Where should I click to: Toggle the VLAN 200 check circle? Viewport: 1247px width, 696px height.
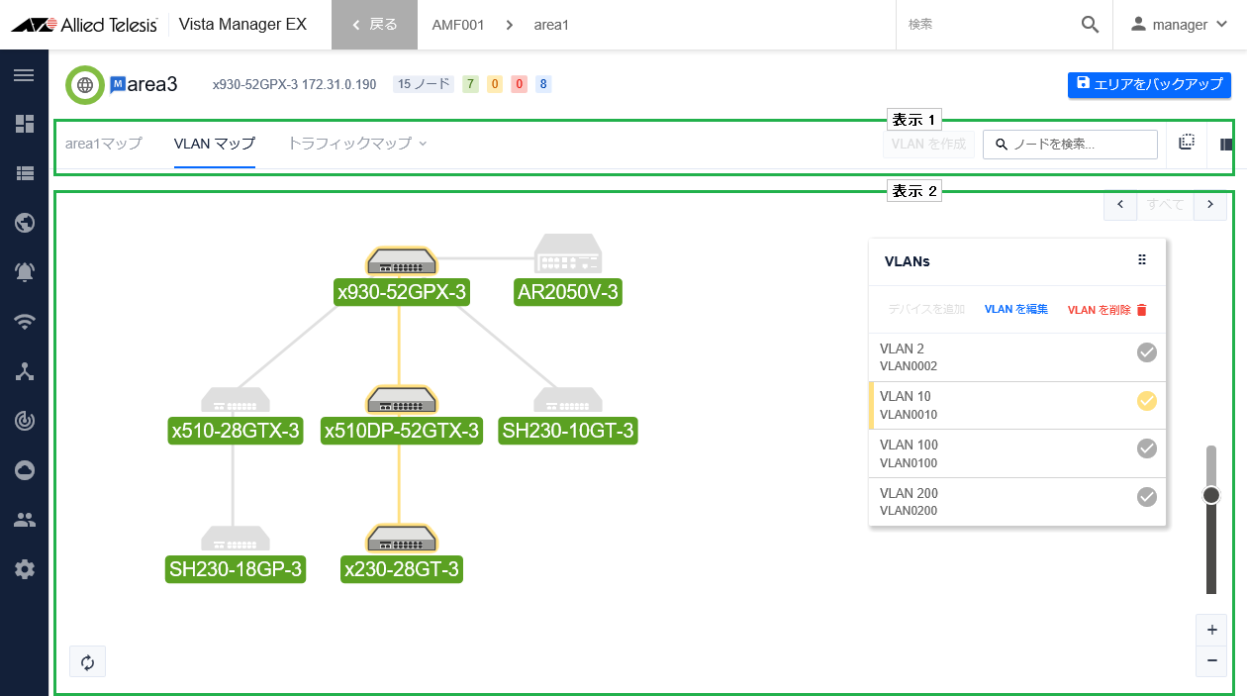tap(1147, 497)
